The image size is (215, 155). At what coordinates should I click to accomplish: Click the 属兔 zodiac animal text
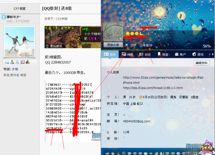coord(173,97)
